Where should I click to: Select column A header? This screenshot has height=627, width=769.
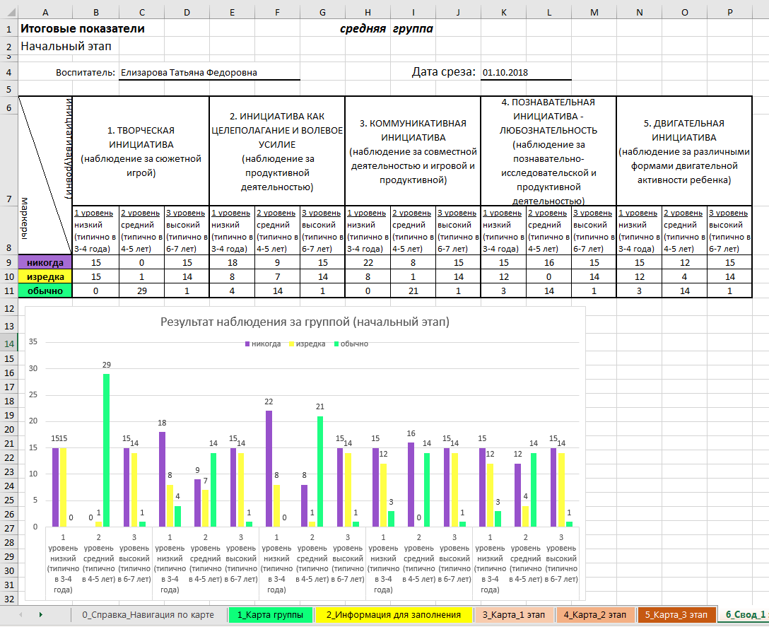point(45,12)
